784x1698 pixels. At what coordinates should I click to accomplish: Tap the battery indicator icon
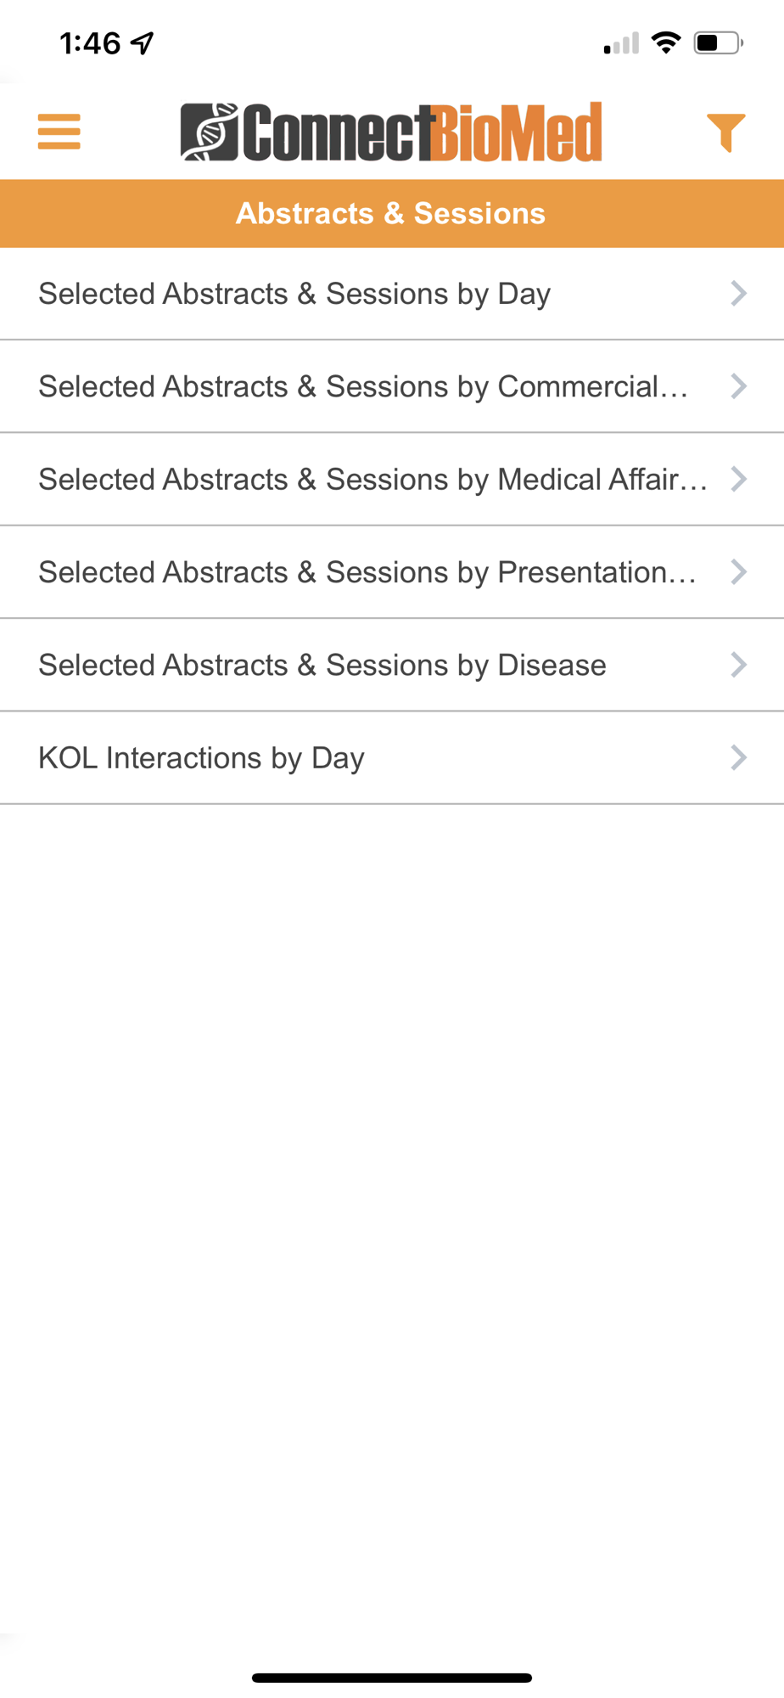(x=718, y=42)
